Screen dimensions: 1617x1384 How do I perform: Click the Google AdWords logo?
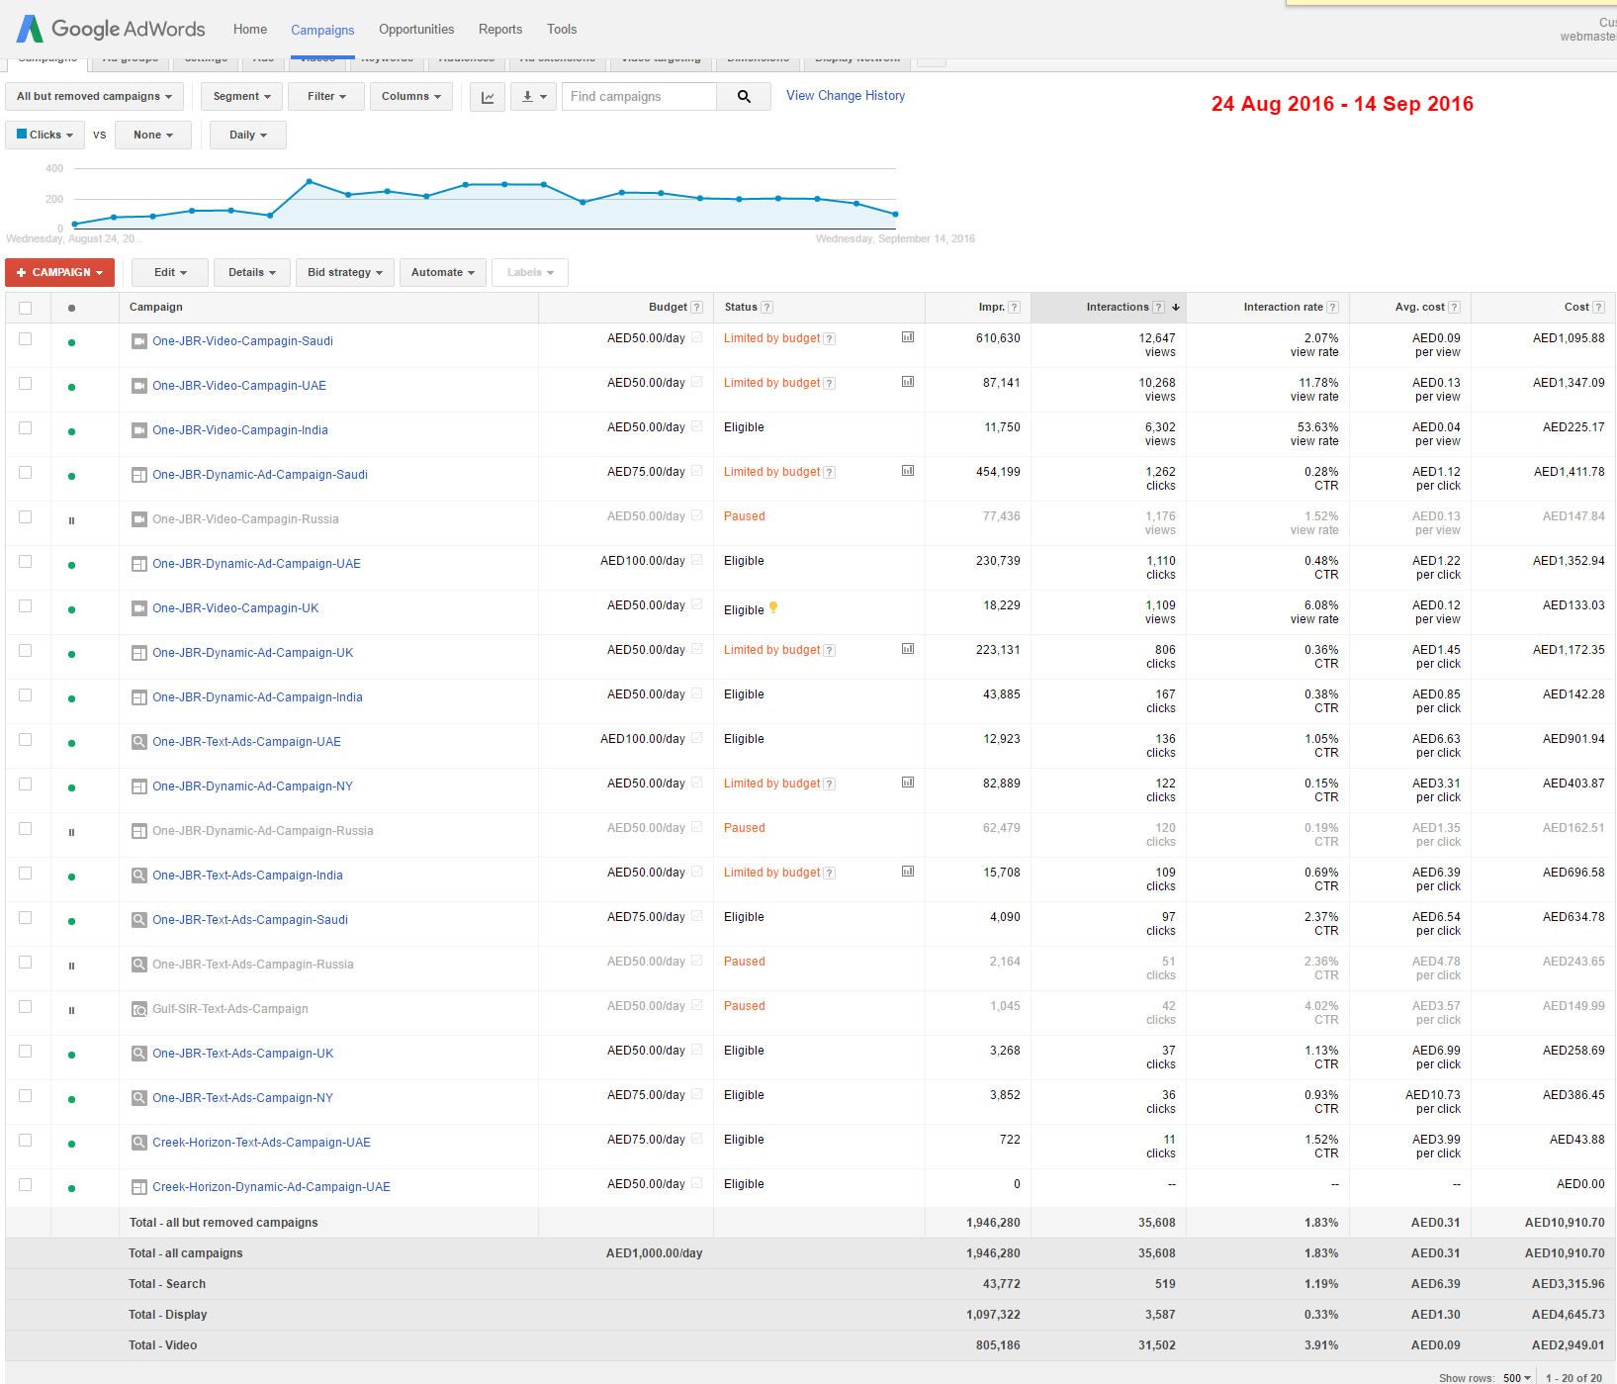coord(111,29)
